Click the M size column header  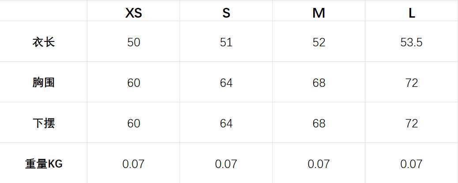click(319, 13)
